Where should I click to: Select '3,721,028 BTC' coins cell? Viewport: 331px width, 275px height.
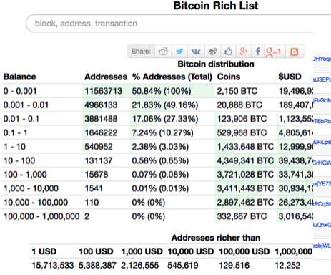coord(245,174)
